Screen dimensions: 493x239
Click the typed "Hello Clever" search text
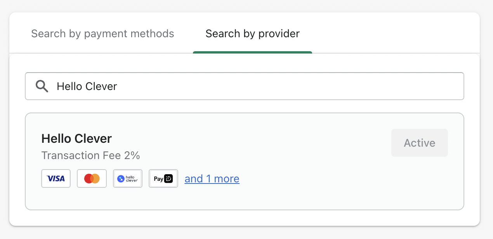(x=87, y=86)
